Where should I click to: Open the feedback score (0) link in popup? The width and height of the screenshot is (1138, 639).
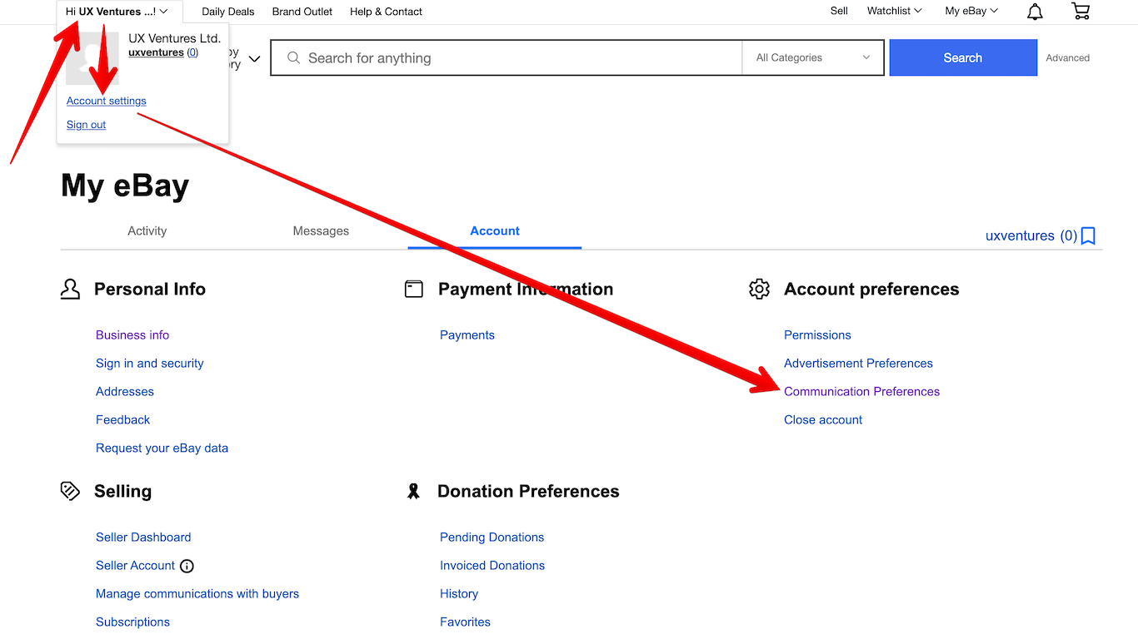tap(192, 52)
